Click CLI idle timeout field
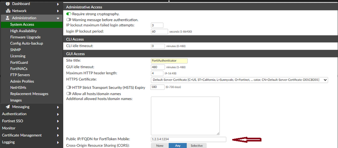This screenshot has width=338, height=148. point(158,46)
